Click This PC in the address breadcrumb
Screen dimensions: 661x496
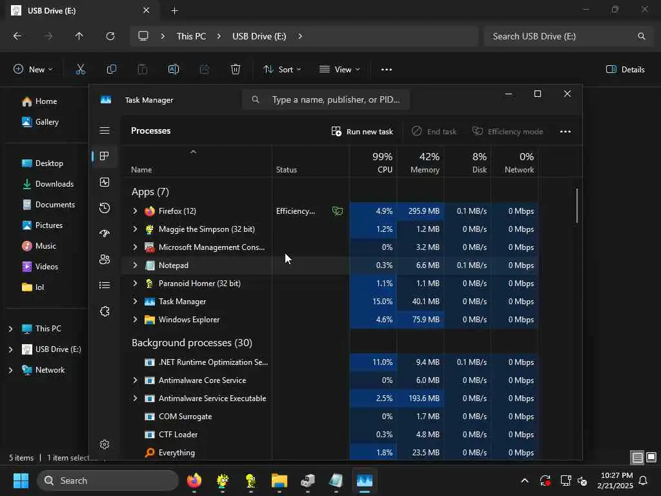pos(191,36)
